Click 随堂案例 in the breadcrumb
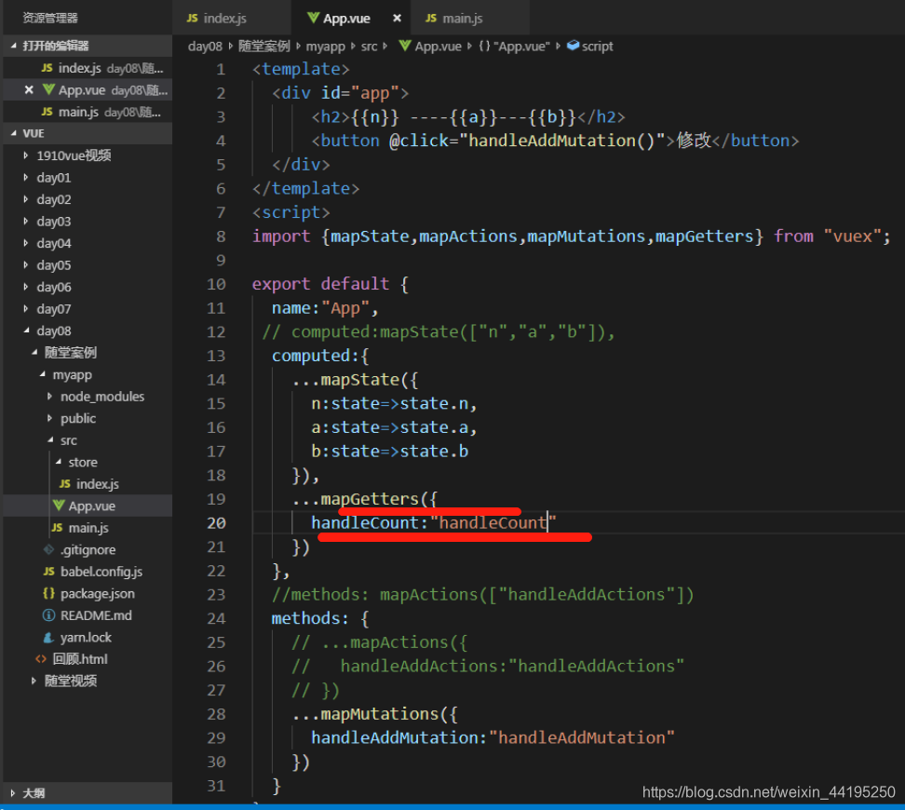Screen dimensions: 905x810 click(263, 47)
